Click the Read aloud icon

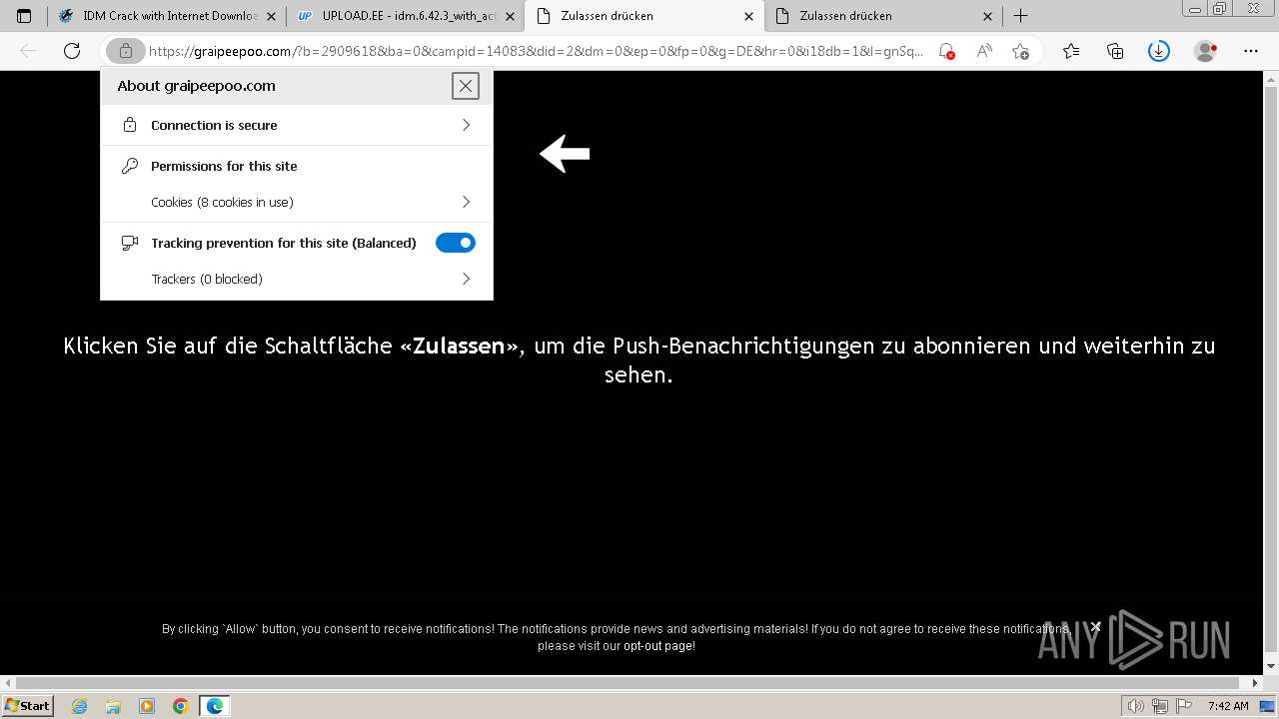click(x=984, y=51)
